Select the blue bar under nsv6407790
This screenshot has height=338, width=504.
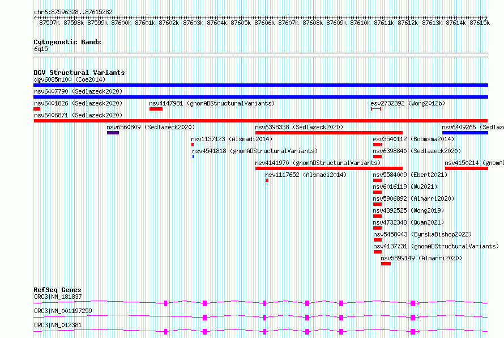(x=260, y=97)
